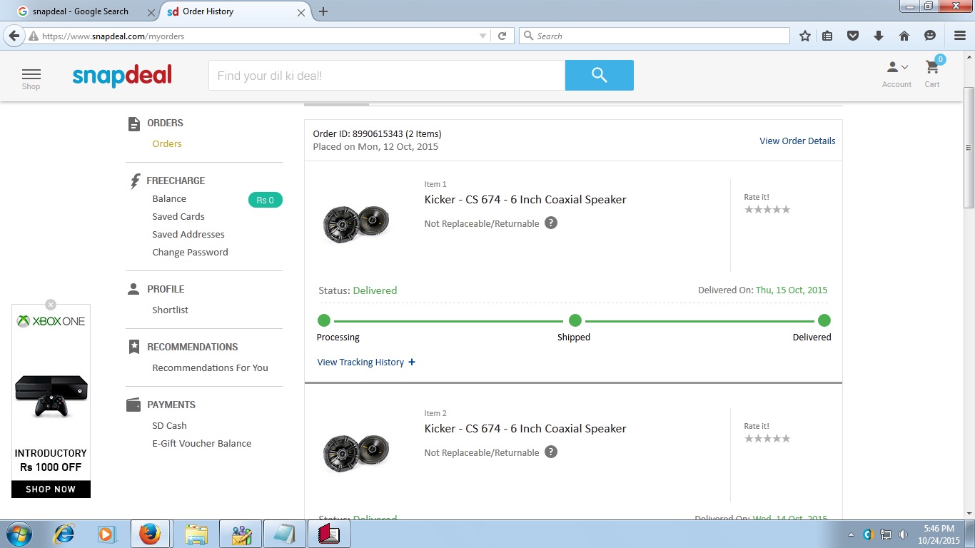Click the Snapdeal logo
975x548 pixels.
[122, 76]
